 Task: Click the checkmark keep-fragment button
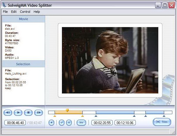coord(62,123)
